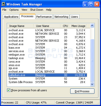The height and width of the screenshot is (106, 101).
Task: Switch to the Networking tab
Action: point(61,17)
